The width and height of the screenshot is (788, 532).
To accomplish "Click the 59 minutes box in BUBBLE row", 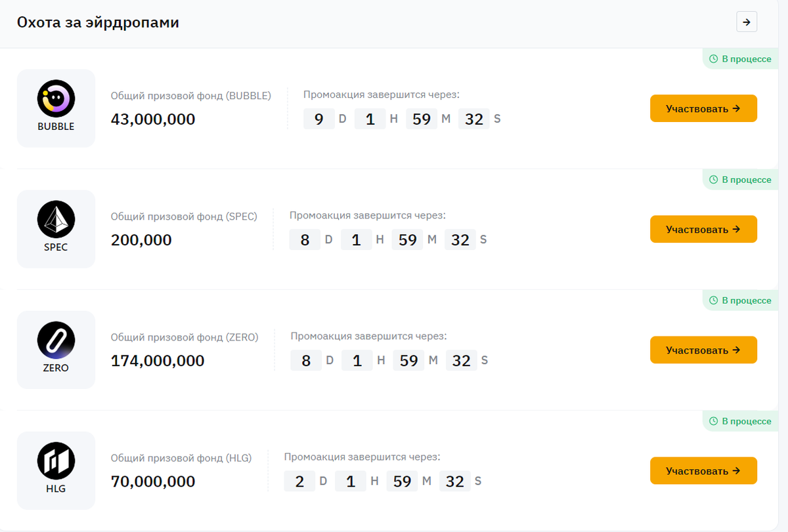I will coord(422,119).
